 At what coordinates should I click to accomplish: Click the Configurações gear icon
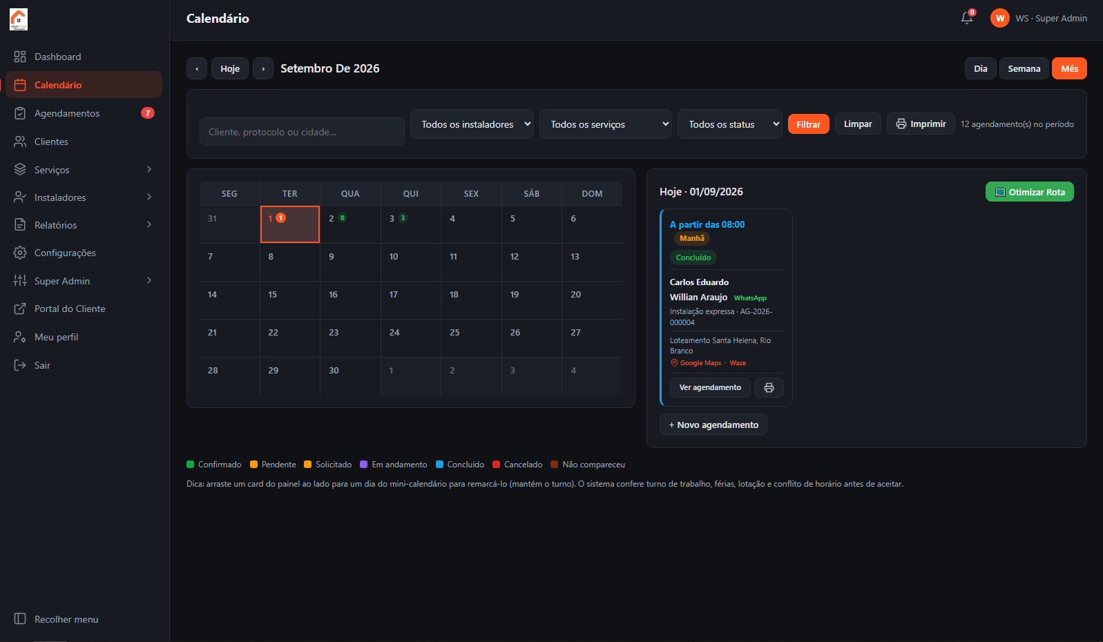(x=20, y=253)
